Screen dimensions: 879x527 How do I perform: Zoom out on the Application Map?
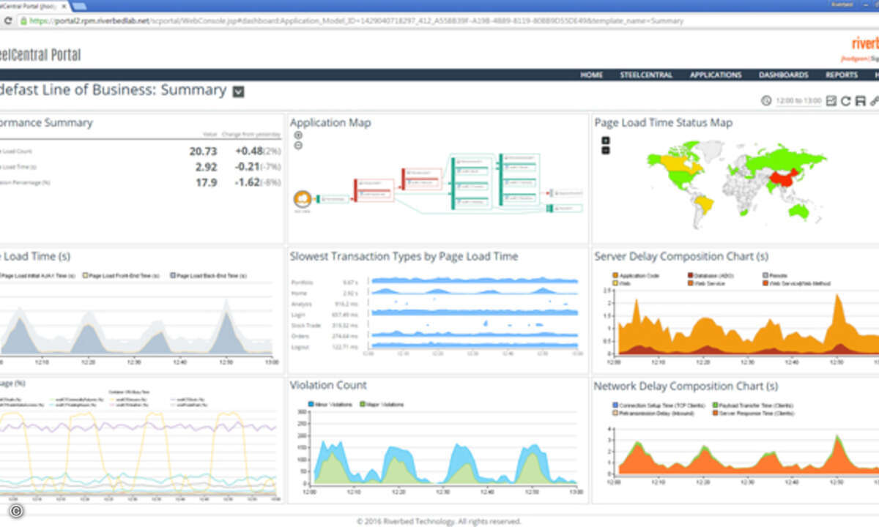tap(298, 145)
